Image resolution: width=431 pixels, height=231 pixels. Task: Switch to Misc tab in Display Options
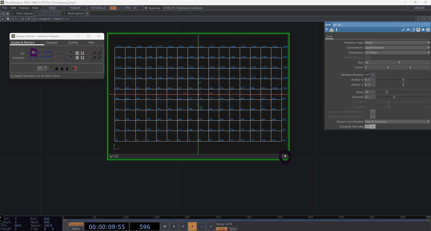point(92,43)
